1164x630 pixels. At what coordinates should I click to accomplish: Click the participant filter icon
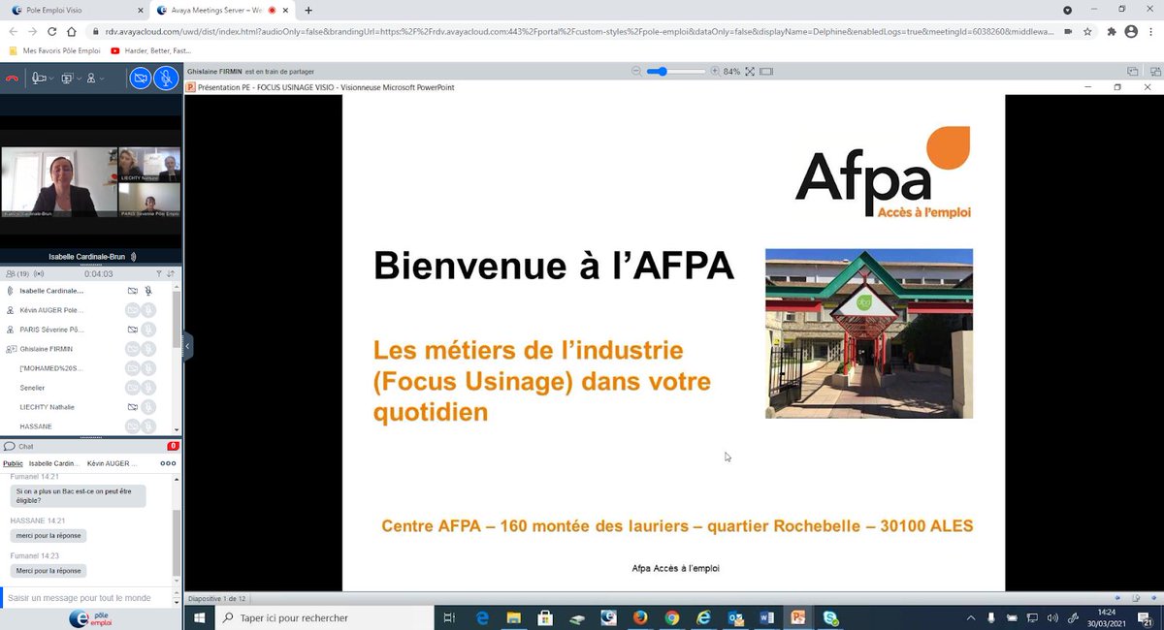pos(158,274)
